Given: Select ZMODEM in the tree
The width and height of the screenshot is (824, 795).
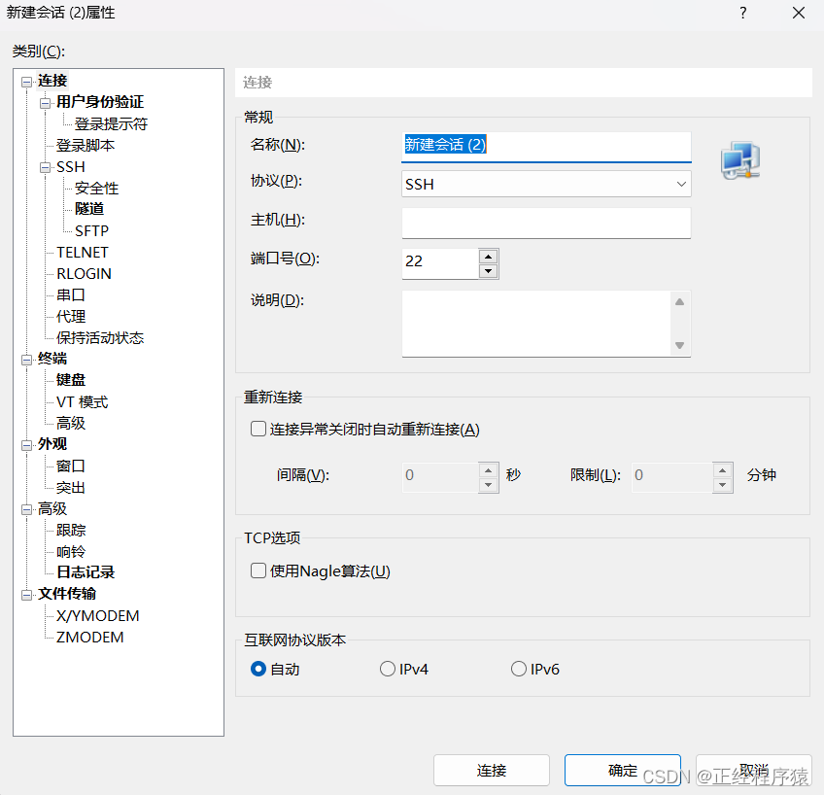Looking at the screenshot, I should pyautogui.click(x=89, y=638).
